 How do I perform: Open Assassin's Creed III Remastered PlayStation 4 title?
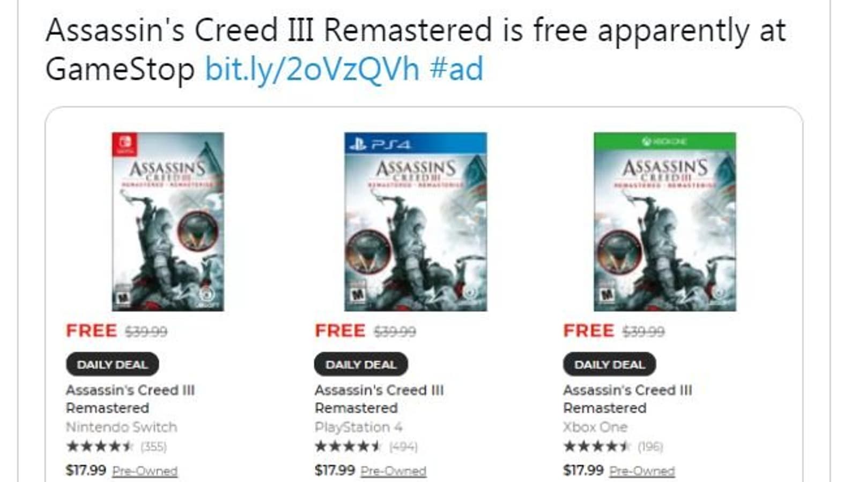tap(379, 399)
